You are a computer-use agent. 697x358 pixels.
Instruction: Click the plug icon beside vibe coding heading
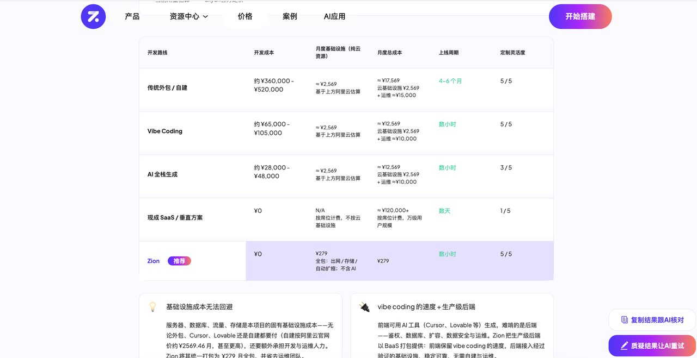point(365,307)
